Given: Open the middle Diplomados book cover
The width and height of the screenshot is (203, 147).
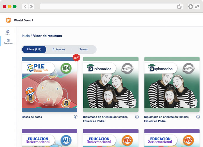Looking at the screenshot, I should coord(111,84).
